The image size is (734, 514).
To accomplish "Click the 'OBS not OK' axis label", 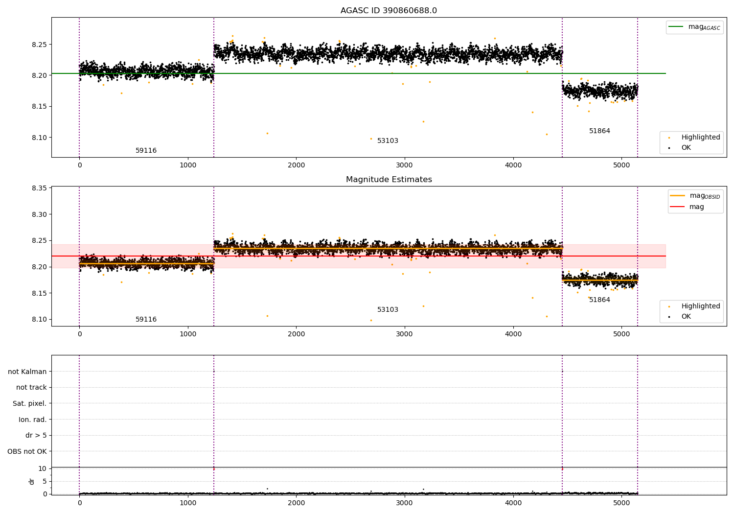I will point(27,451).
